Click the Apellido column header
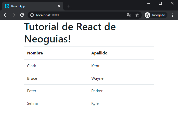Viewport: 178px width, 116px height. pos(99,53)
